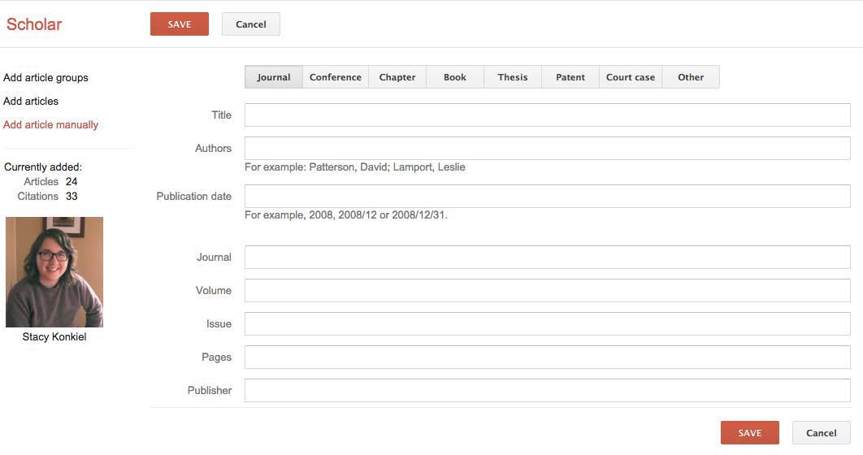Open the Add articles link
863x455 pixels.
31,102
